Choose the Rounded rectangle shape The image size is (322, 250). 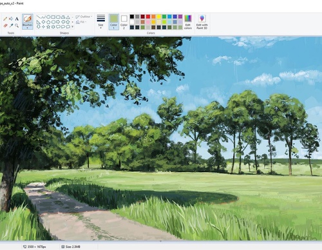click(58, 17)
